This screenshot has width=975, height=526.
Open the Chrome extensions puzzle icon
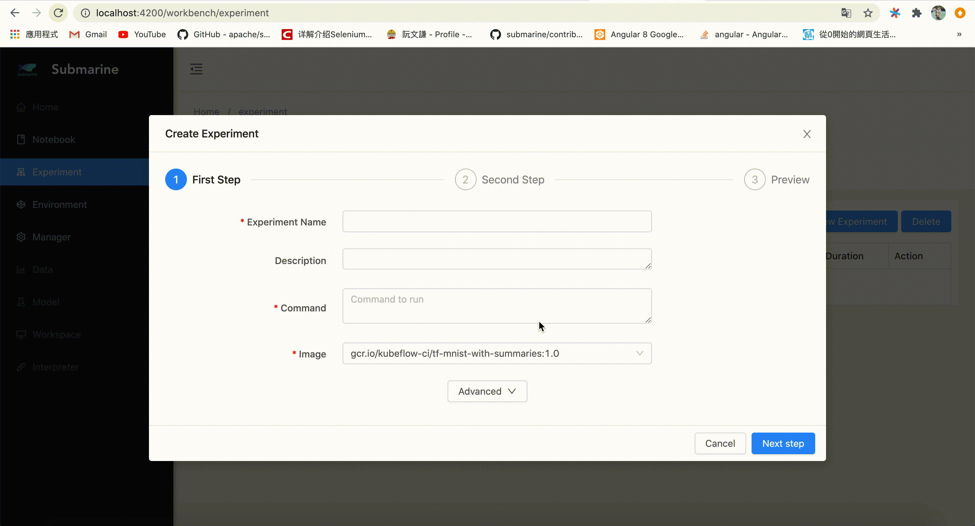coord(916,13)
